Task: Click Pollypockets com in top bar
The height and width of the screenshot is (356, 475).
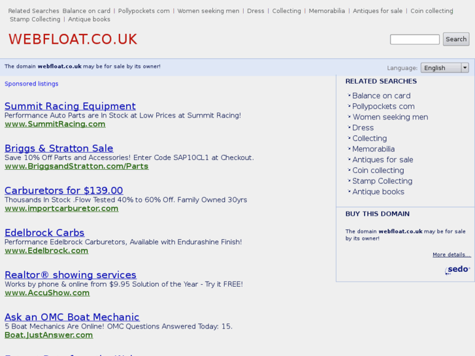Action: (x=144, y=11)
